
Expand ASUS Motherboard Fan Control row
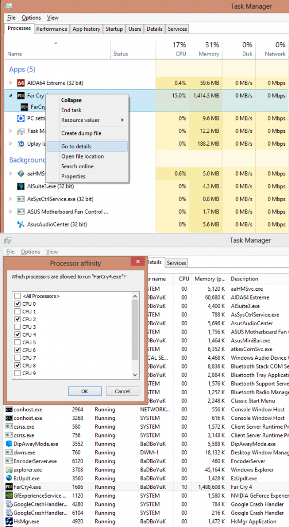(x=10, y=212)
